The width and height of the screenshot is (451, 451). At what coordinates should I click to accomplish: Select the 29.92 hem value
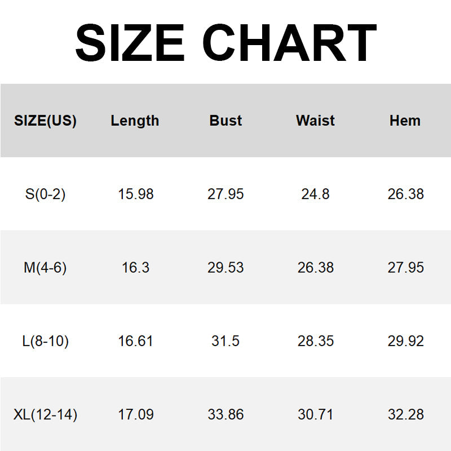pyautogui.click(x=405, y=341)
